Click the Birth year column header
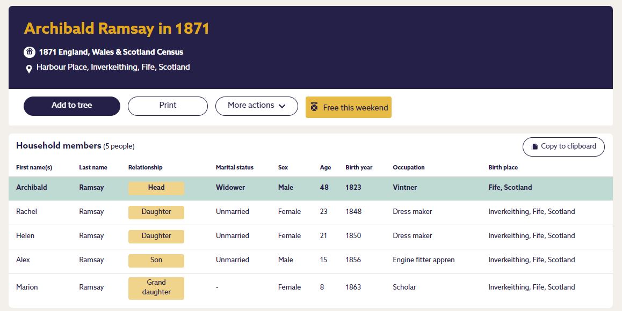 click(x=359, y=167)
